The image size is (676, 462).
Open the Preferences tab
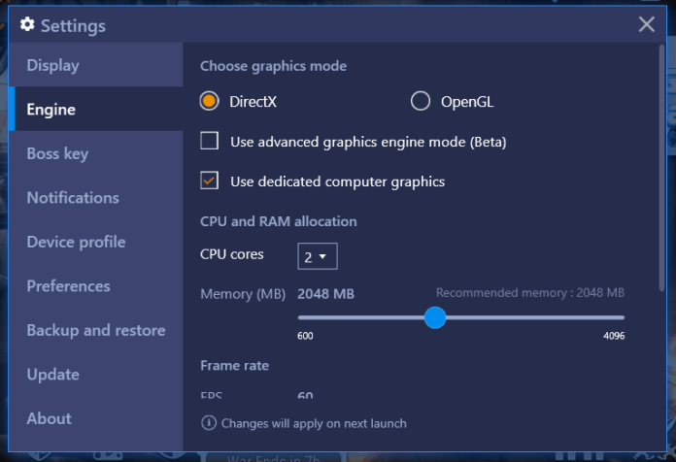click(68, 286)
